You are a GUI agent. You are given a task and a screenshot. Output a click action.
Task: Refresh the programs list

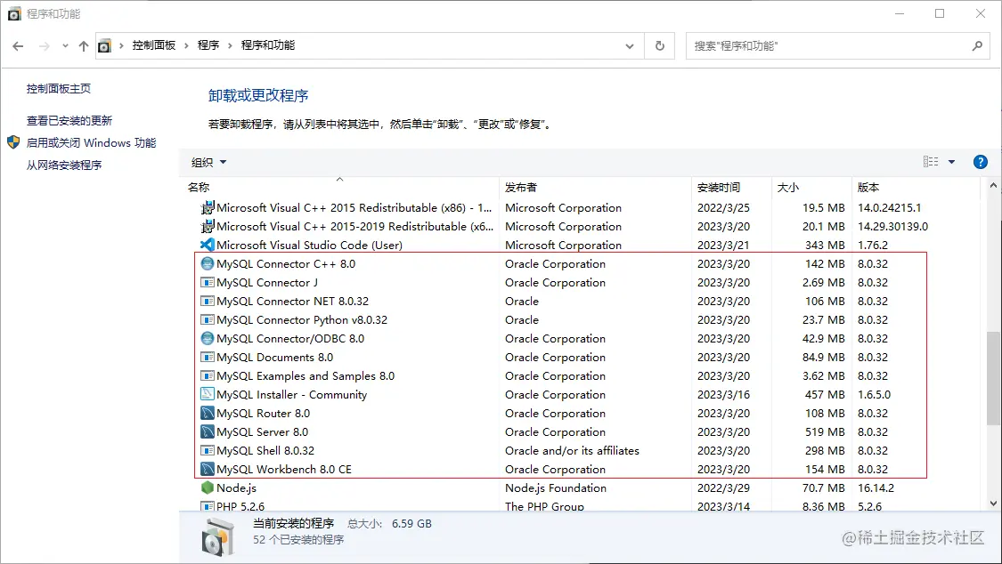659,46
